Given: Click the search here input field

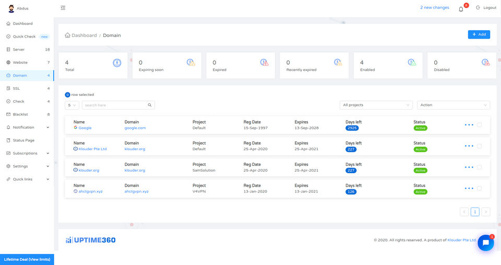Looking at the screenshot, I should (x=114, y=105).
